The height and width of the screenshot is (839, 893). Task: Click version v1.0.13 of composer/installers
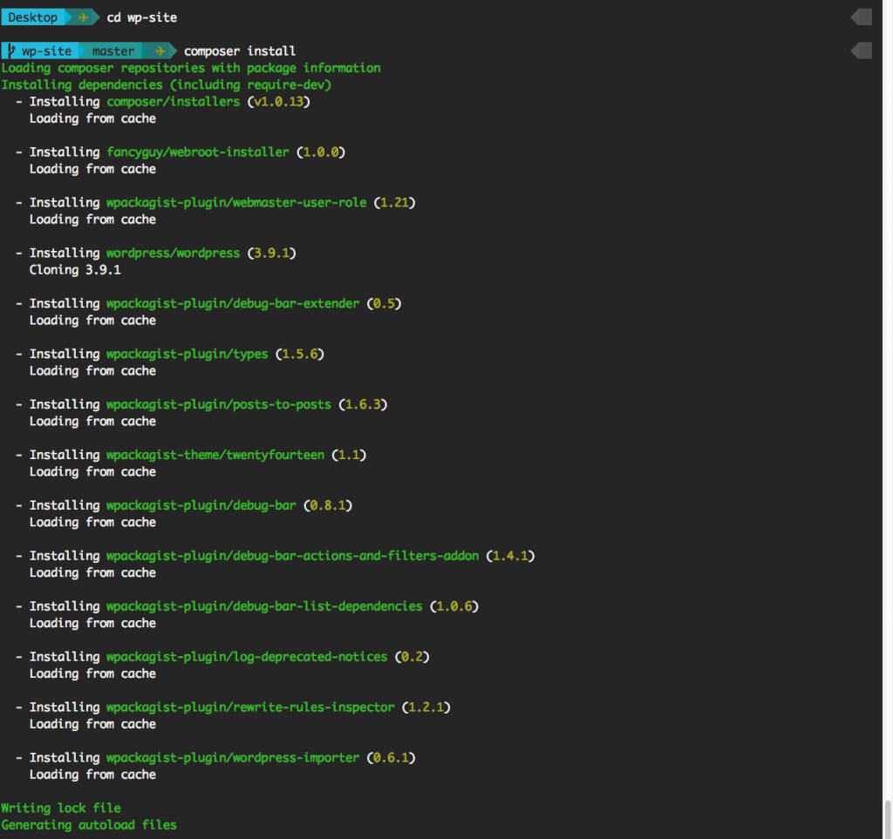point(278,102)
